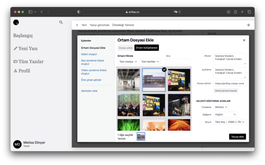The width and height of the screenshot is (265, 165).
Task: Click Adresi panoya kopyala button
Action: click(226, 91)
